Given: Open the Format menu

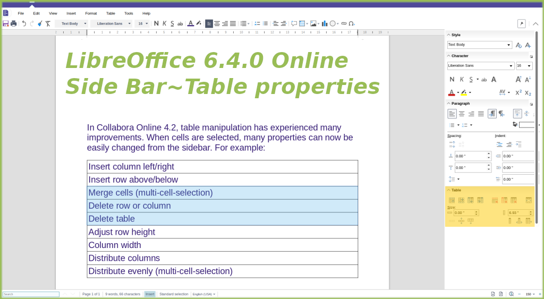Looking at the screenshot, I should pos(91,13).
